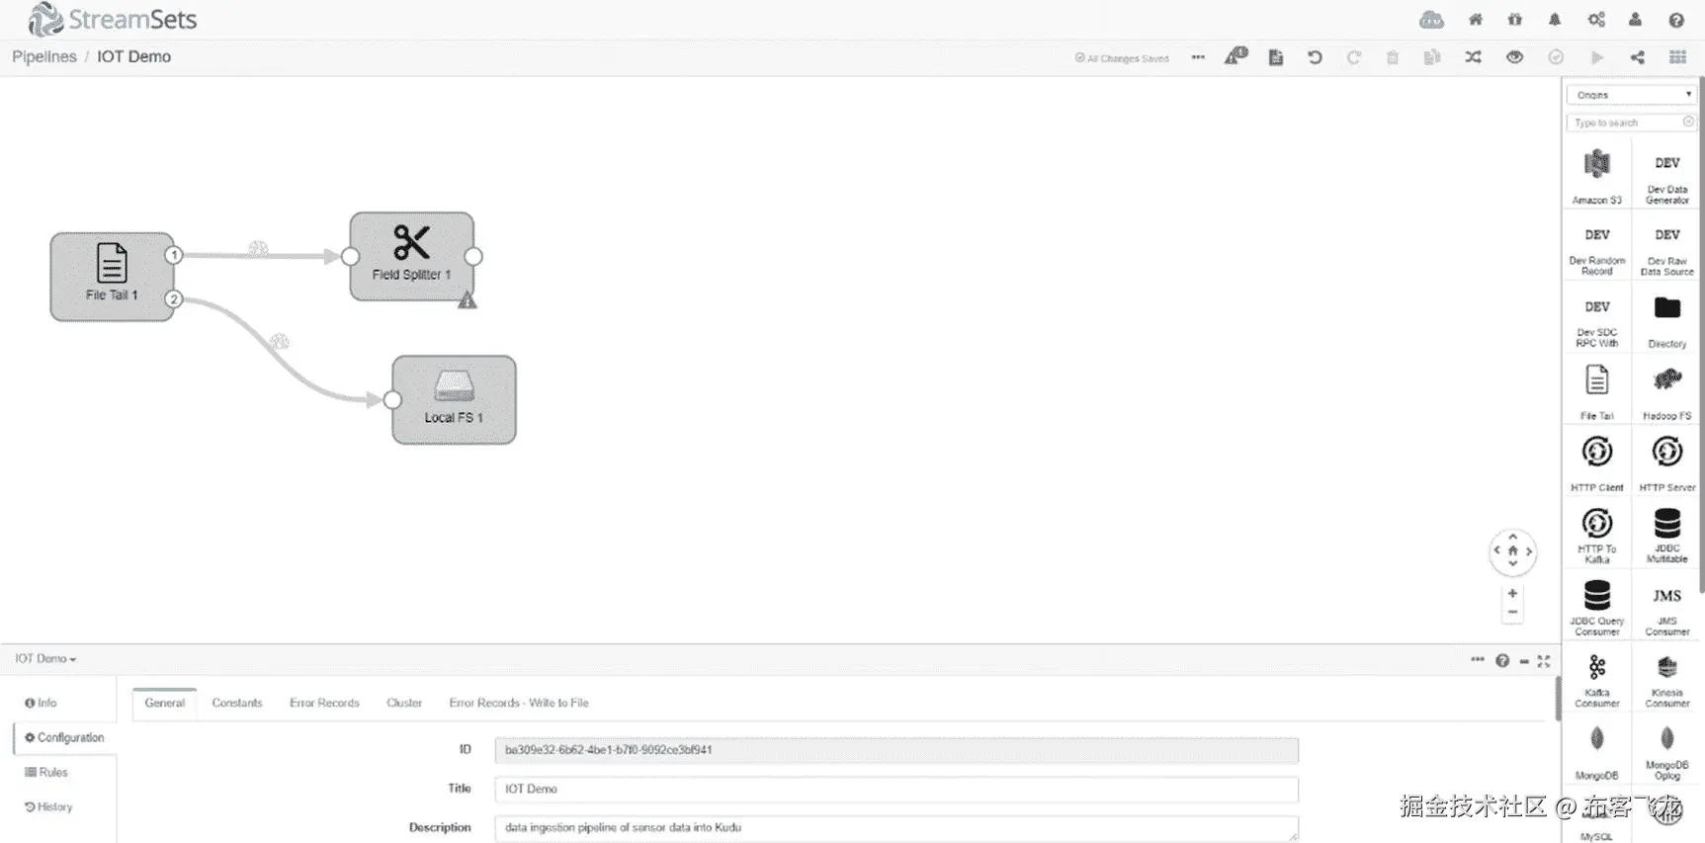Screen dimensions: 1705x843
Task: Select the Local FS 1 stage
Action: click(454, 399)
